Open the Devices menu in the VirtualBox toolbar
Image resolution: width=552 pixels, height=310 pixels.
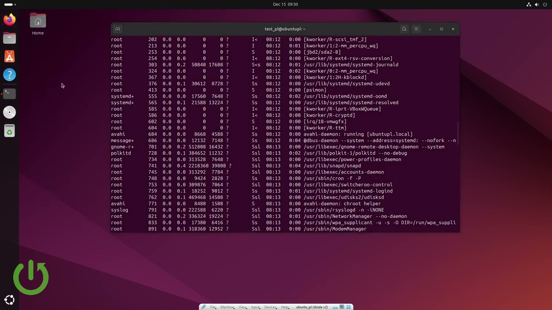pos(270,307)
